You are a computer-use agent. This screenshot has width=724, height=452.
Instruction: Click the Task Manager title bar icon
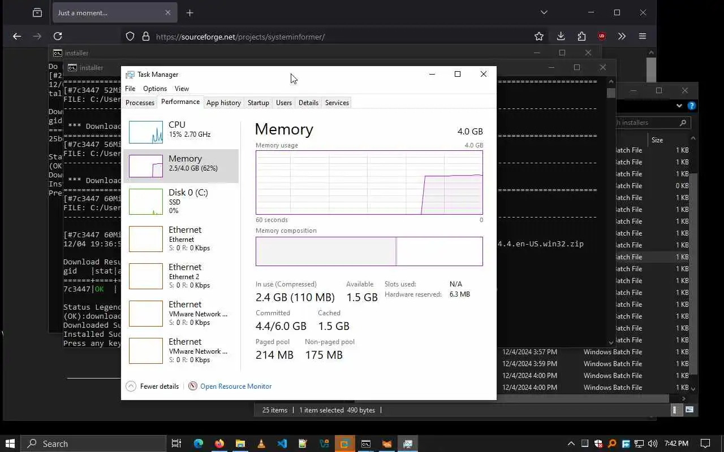click(x=130, y=75)
